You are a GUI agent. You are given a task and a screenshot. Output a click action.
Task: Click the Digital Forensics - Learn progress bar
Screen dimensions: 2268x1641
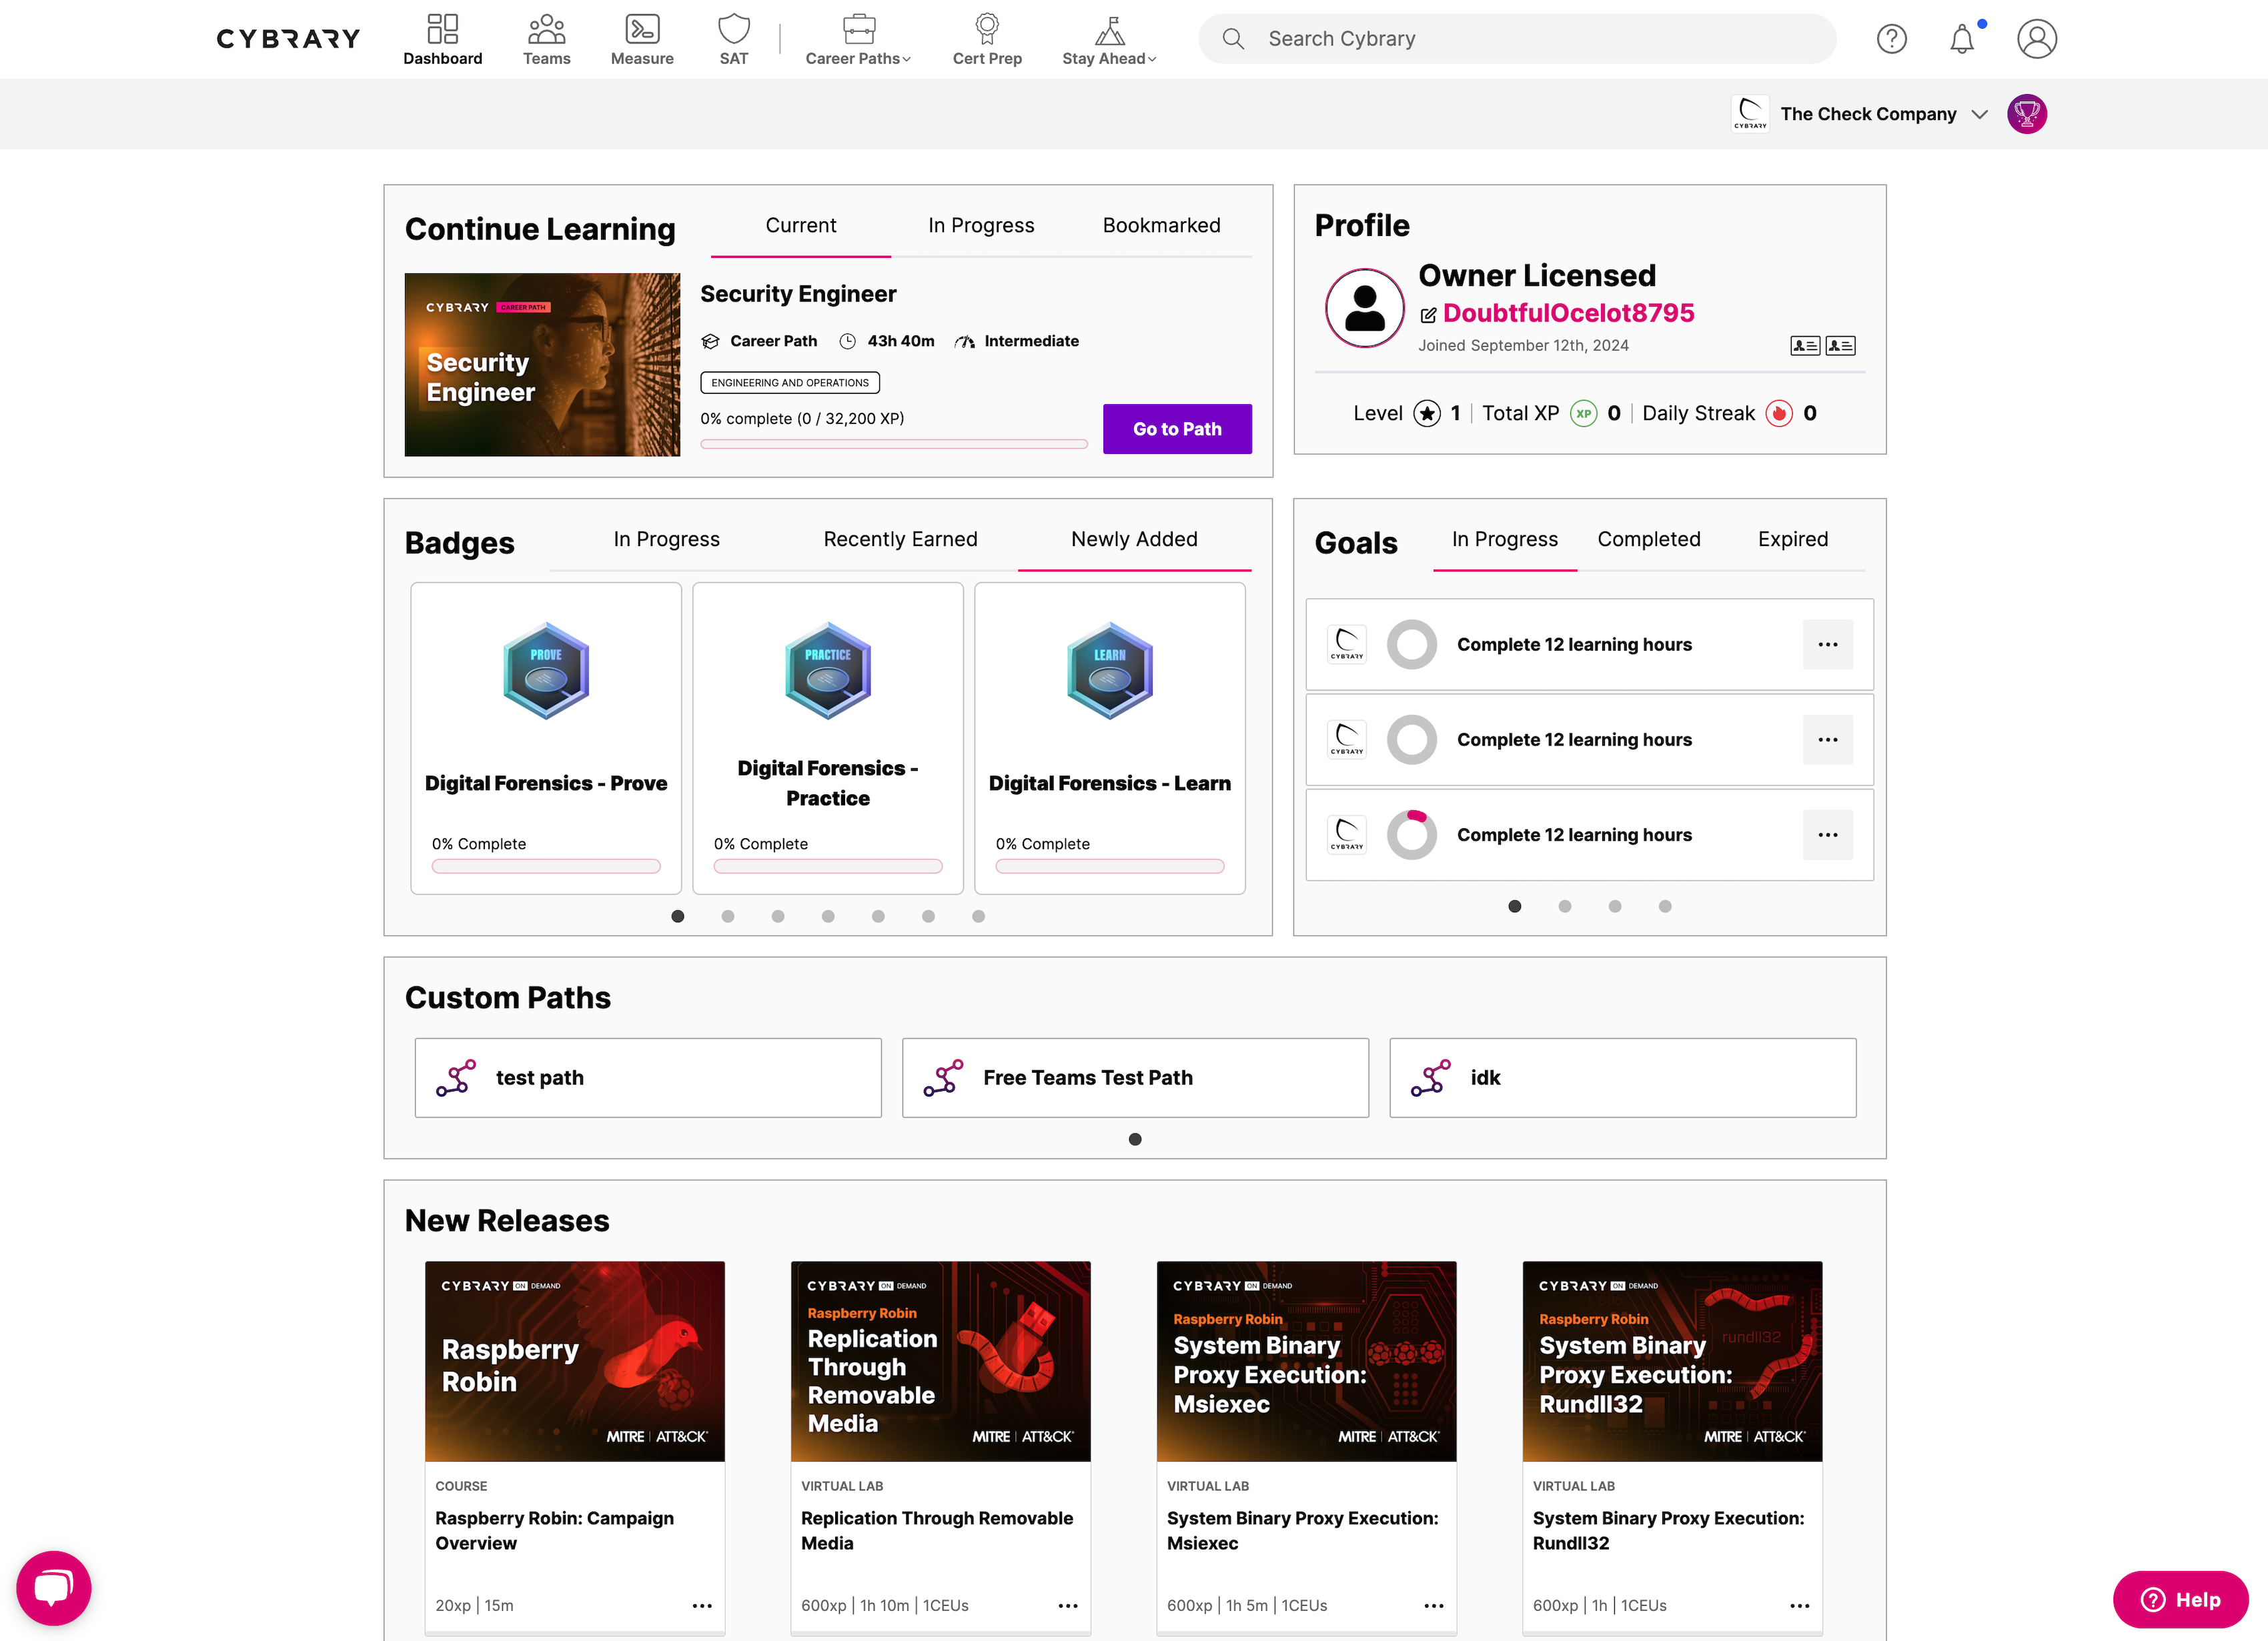(1110, 866)
